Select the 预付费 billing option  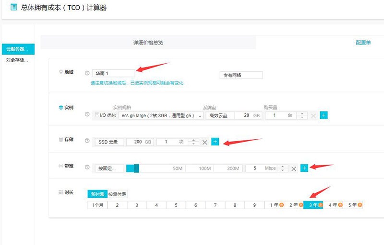97,194
